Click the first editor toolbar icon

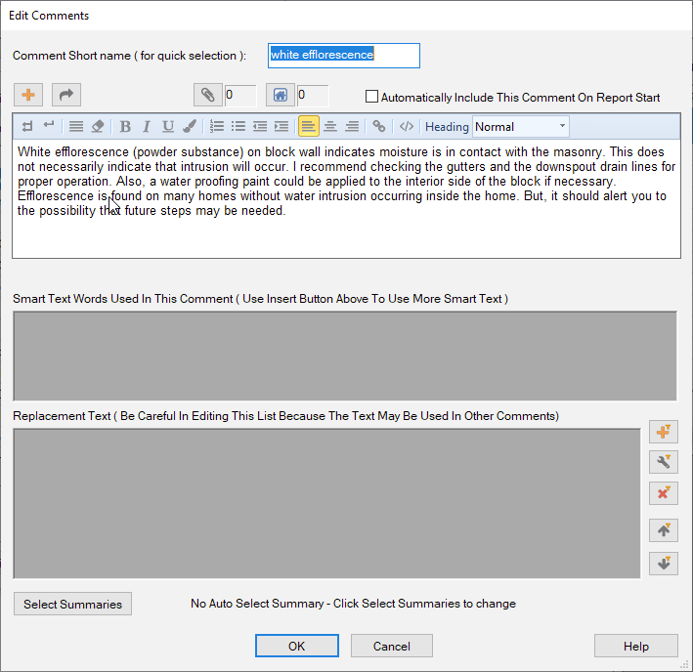point(27,127)
